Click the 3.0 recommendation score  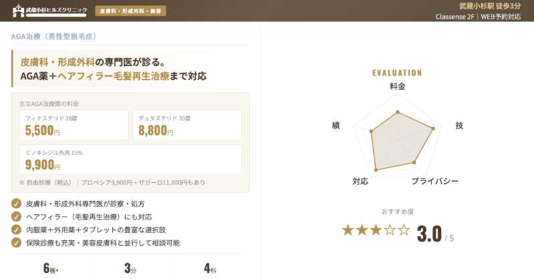pyautogui.click(x=429, y=234)
